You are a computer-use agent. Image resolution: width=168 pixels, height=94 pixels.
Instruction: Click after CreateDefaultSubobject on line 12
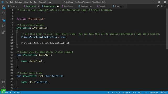69,43
